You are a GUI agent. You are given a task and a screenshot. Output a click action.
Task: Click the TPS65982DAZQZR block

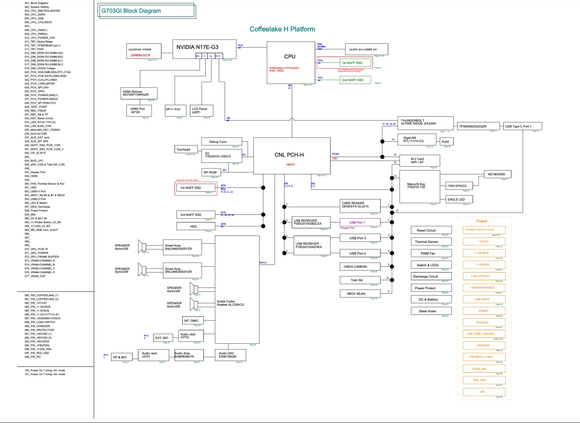pos(478,126)
